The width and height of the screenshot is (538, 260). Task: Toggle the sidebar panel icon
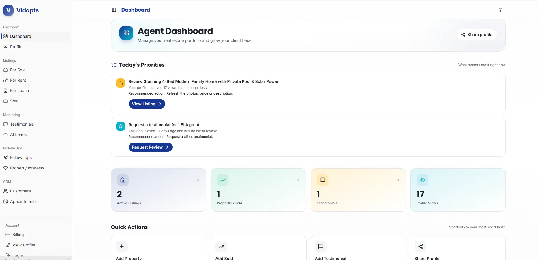pyautogui.click(x=114, y=10)
